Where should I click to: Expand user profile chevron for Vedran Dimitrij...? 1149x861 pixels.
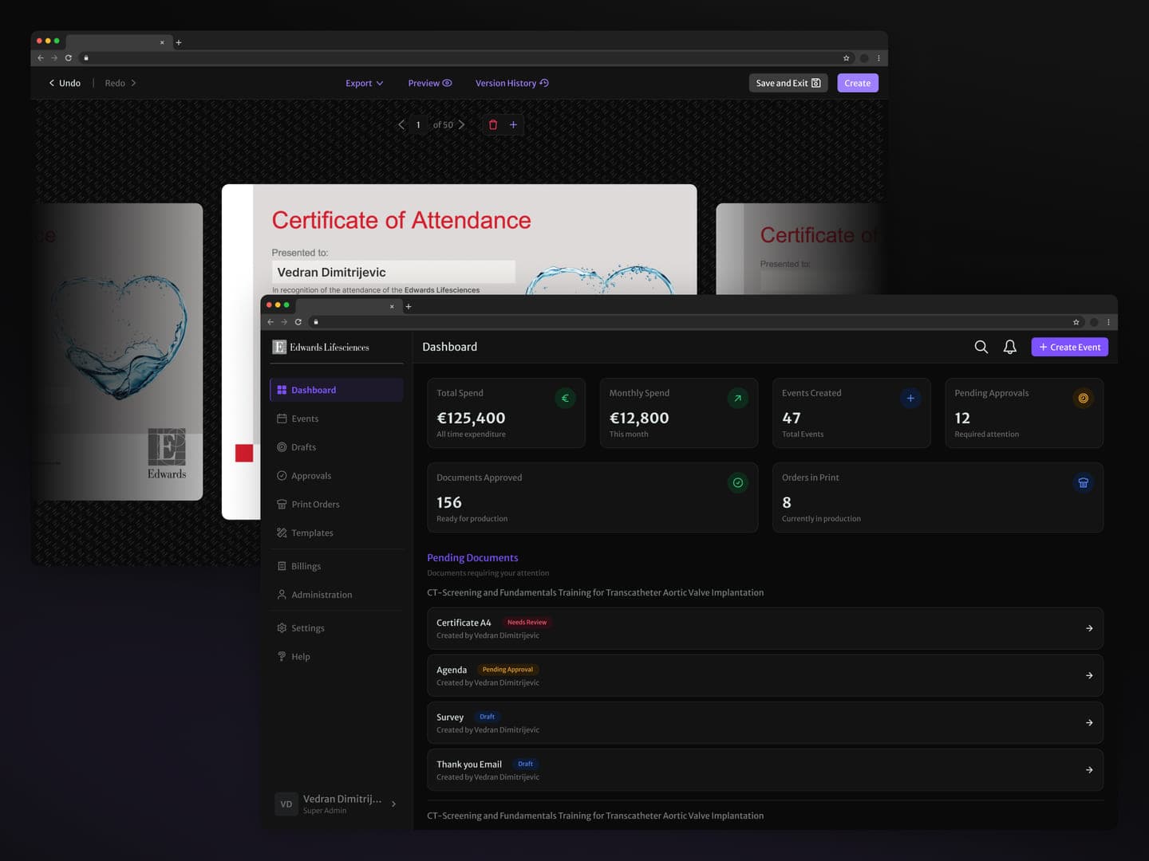point(393,804)
